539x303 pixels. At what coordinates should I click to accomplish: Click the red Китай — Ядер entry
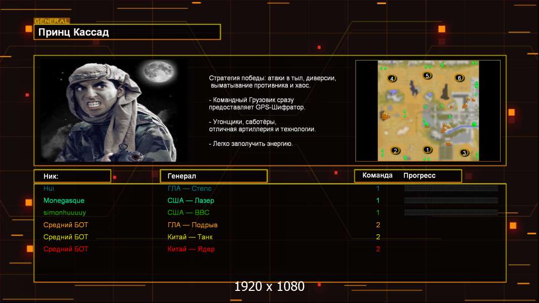(x=191, y=249)
